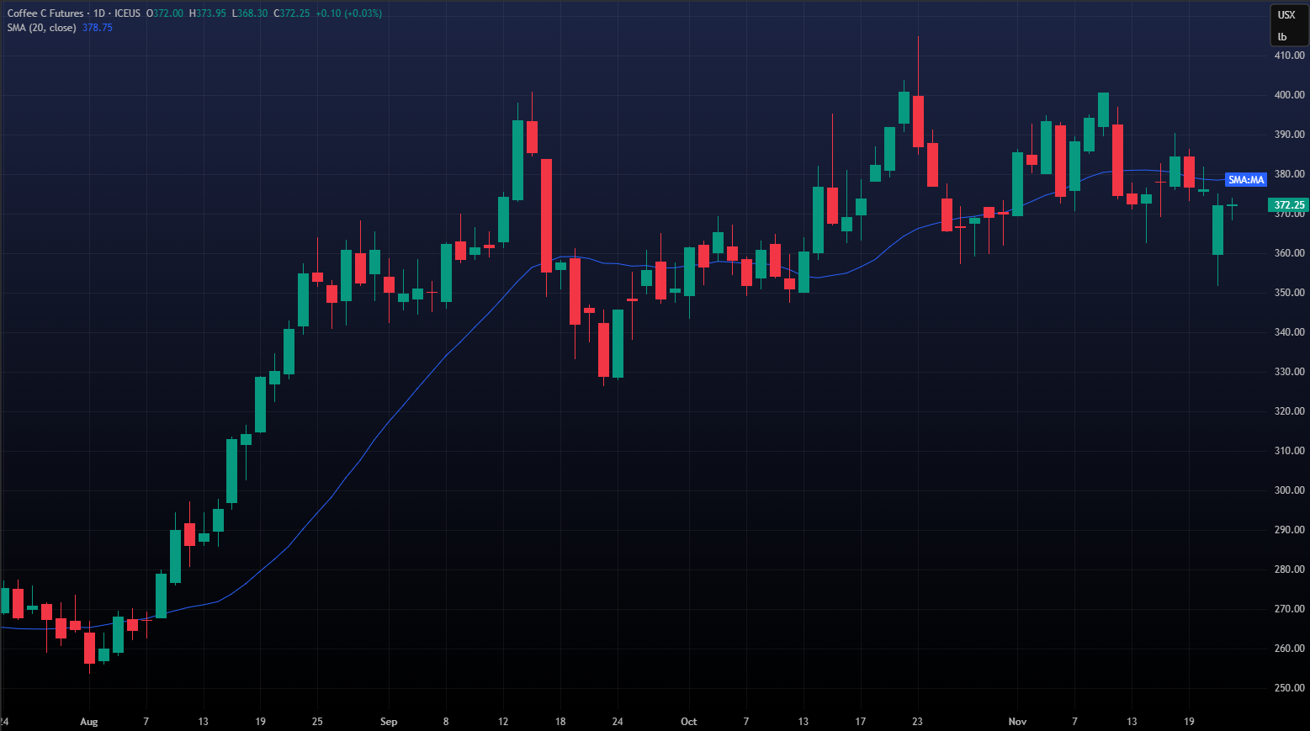
Task: Click the open value O372.00 in header
Action: coord(166,13)
